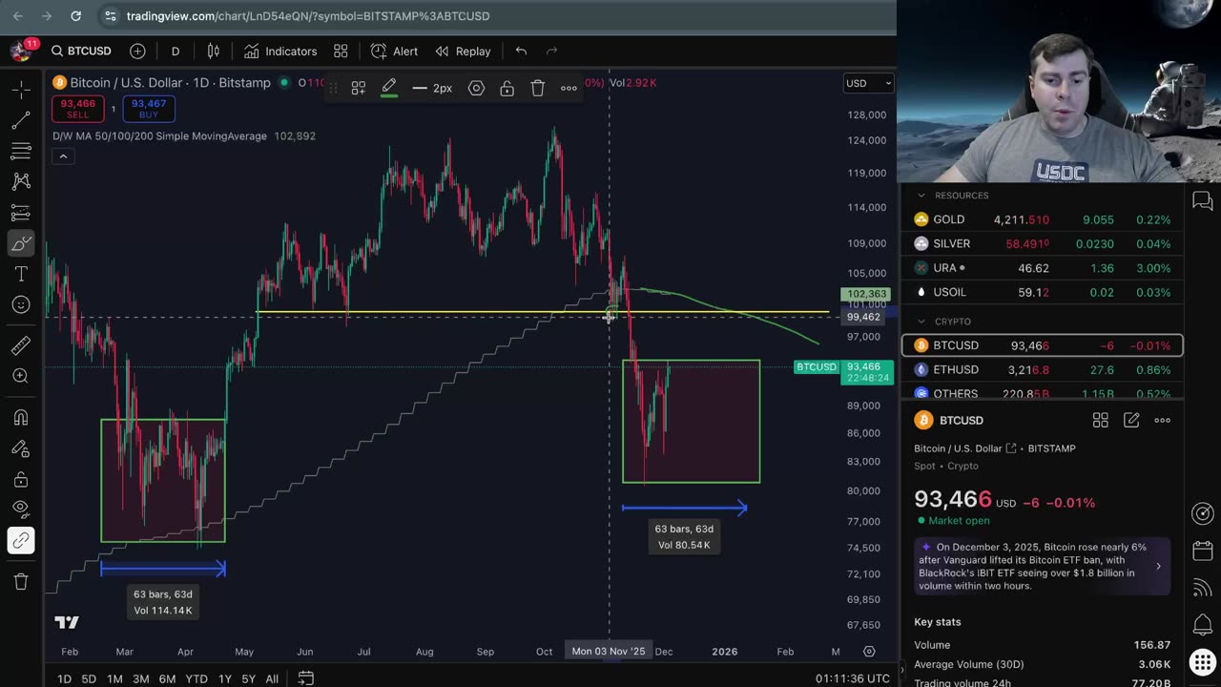The height and width of the screenshot is (687, 1221).
Task: Delete selected drawing via floating toolbar
Action: pyautogui.click(x=538, y=88)
